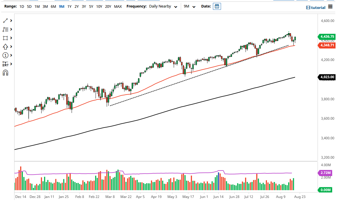This screenshot has height=202, width=337.
Task: Select the 1D range tab
Action: coord(21,6)
